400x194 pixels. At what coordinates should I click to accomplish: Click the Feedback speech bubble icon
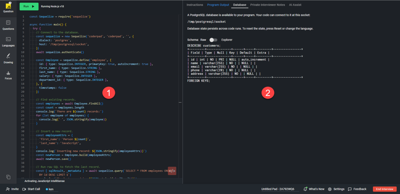pos(350,189)
